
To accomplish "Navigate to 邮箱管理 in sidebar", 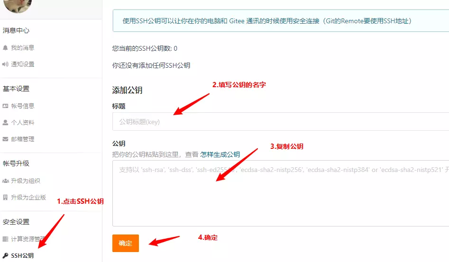I will point(23,139).
